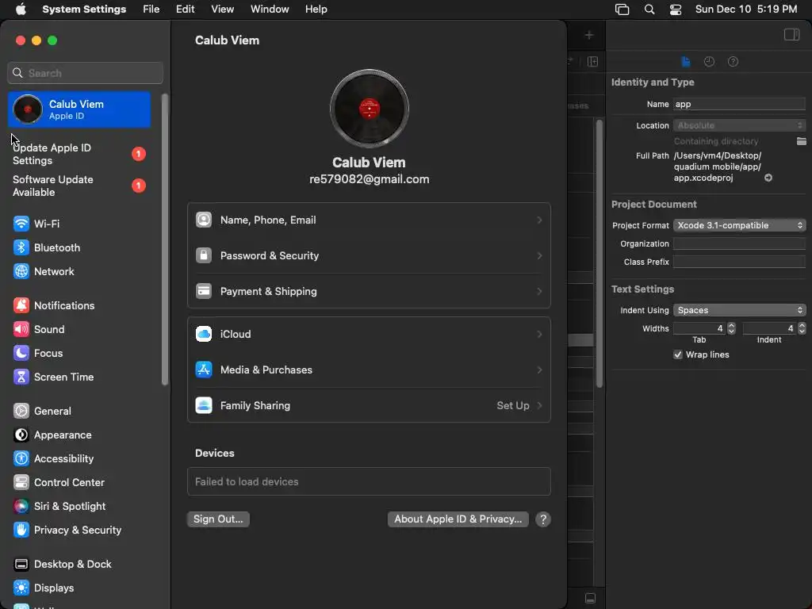The height and width of the screenshot is (609, 812).
Task: Open the System Settings menu
Action: click(x=84, y=10)
